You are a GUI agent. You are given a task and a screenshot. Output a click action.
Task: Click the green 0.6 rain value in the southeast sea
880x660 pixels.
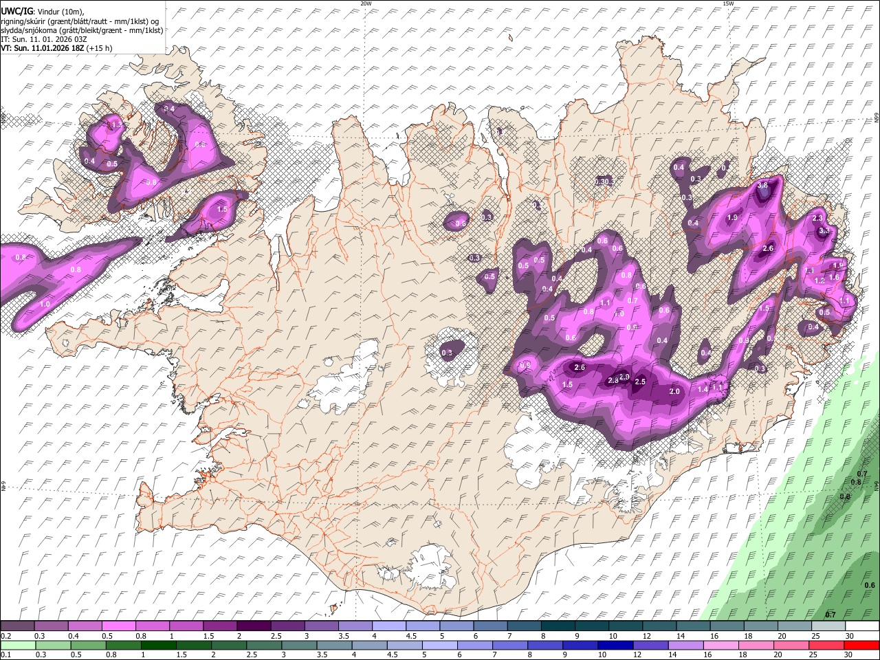click(870, 585)
